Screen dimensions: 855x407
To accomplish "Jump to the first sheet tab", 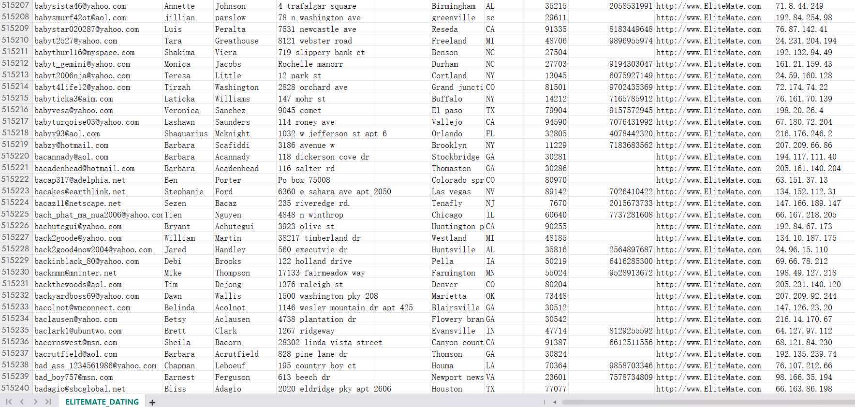I will point(9,402).
